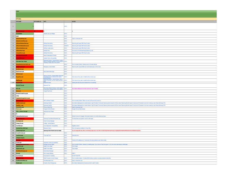Click the 'WiFi Certificate Installer' info cell

pyautogui.click(x=53, y=101)
